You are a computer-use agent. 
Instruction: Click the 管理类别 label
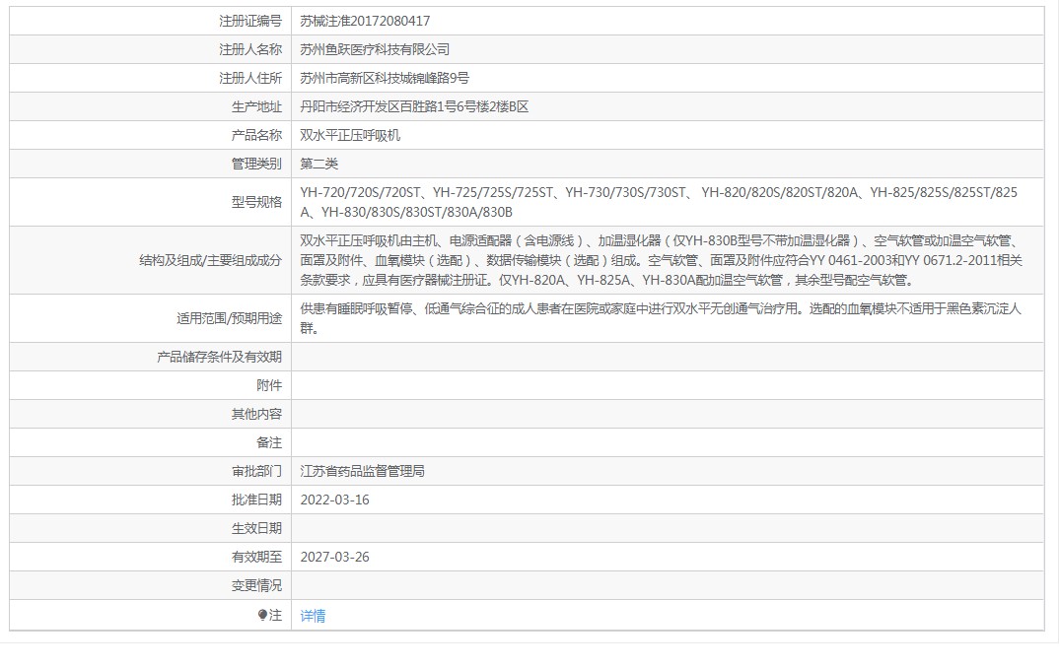coord(256,164)
